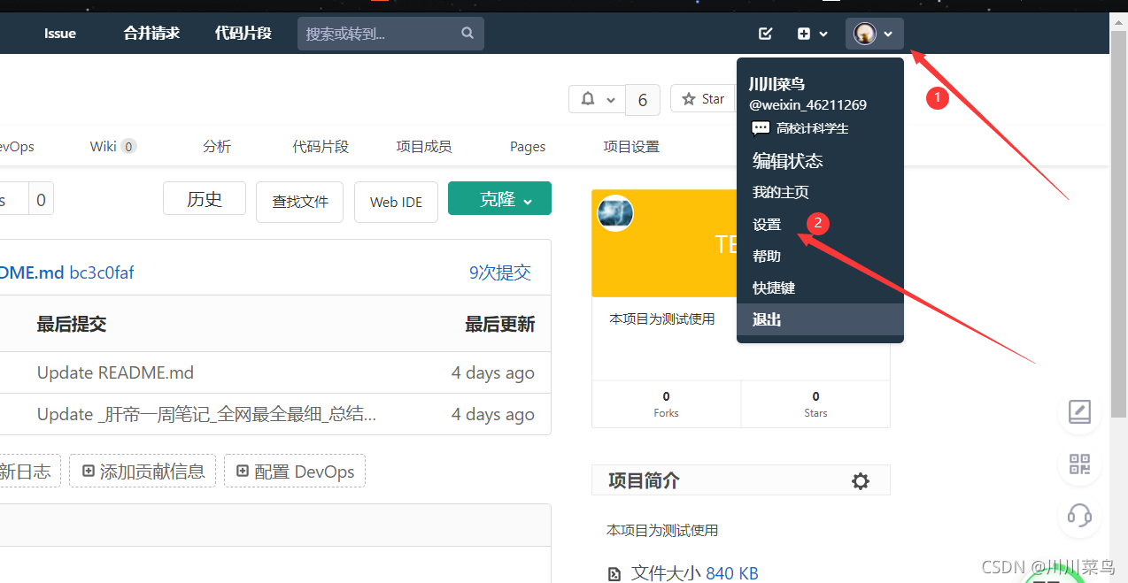Switch to the Wiki tab
Image resolution: width=1128 pixels, height=583 pixels.
tap(104, 147)
